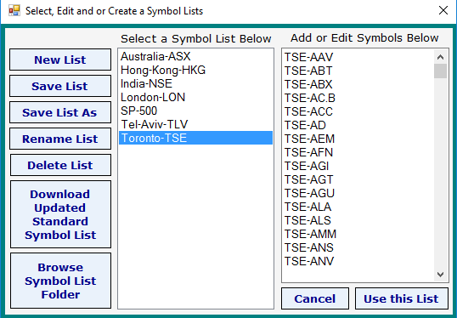Click the symbols scrollbar thumb
Viewport: 457px width, 318px height.
click(x=440, y=71)
